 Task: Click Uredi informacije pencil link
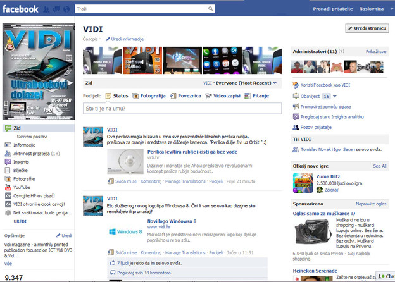[125, 39]
